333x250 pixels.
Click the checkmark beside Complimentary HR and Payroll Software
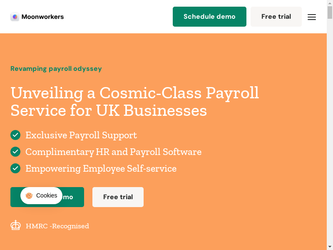(x=15, y=152)
